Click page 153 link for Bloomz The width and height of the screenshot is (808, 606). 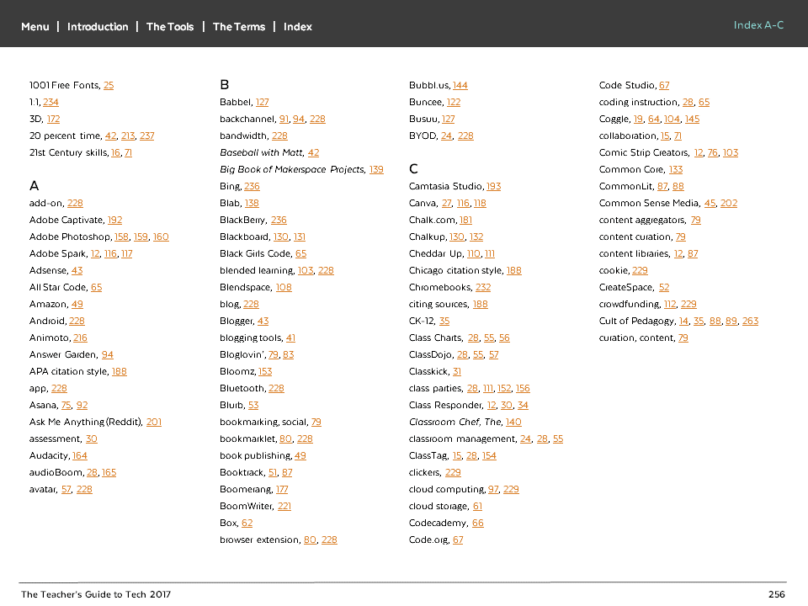click(265, 371)
